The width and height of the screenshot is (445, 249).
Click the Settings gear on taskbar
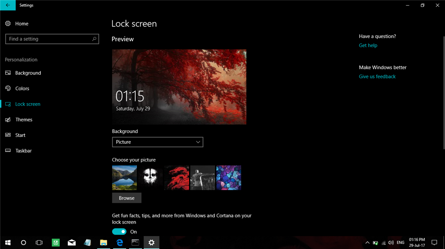152,243
